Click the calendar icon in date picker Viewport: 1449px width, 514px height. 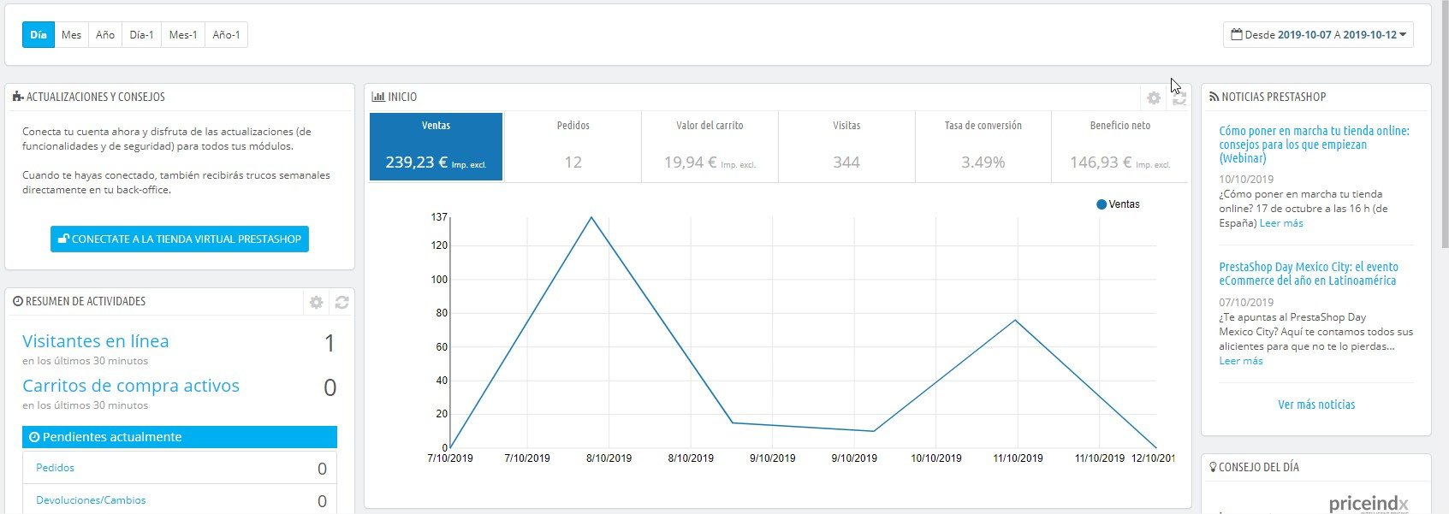1237,35
